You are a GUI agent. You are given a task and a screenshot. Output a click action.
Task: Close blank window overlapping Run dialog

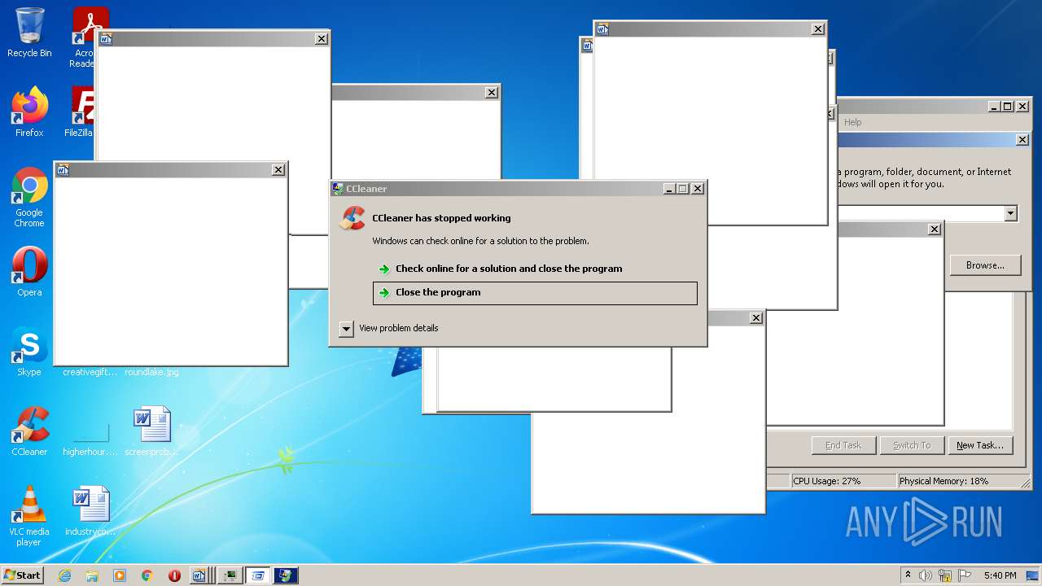[x=935, y=230]
